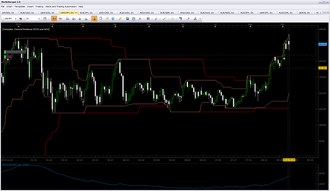330x191 pixels.
Task: Click the chart refresh icon
Action: [134, 19]
